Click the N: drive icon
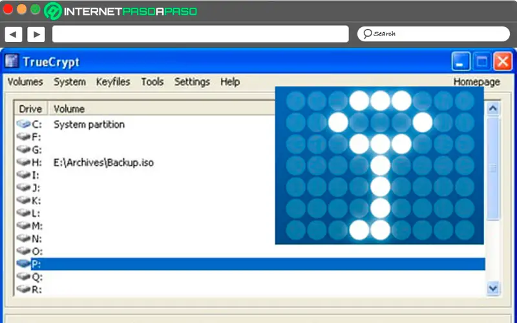 point(23,238)
